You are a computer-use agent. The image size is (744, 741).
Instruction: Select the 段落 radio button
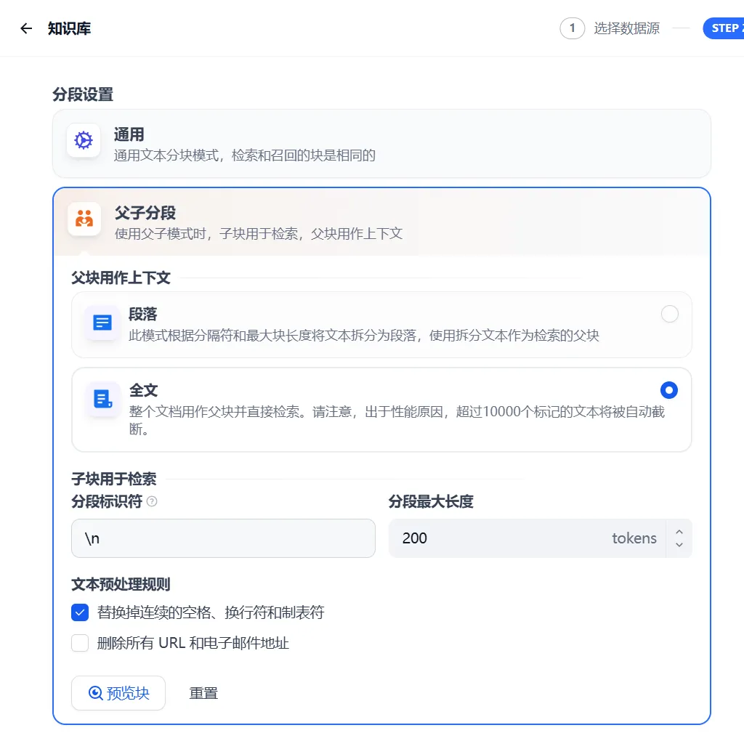[x=669, y=314]
